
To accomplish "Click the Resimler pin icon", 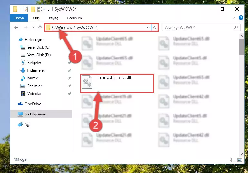I will tap(69, 86).
